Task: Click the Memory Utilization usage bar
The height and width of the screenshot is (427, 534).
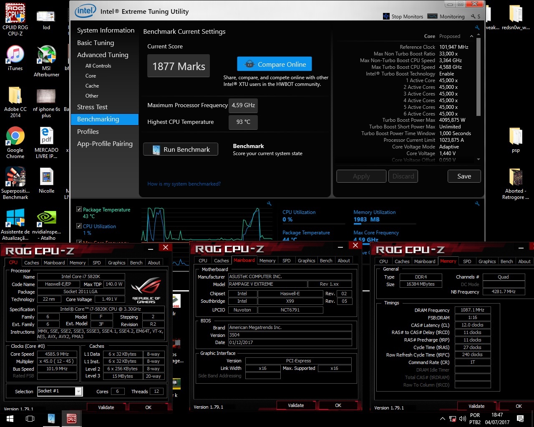Action: tap(384, 225)
